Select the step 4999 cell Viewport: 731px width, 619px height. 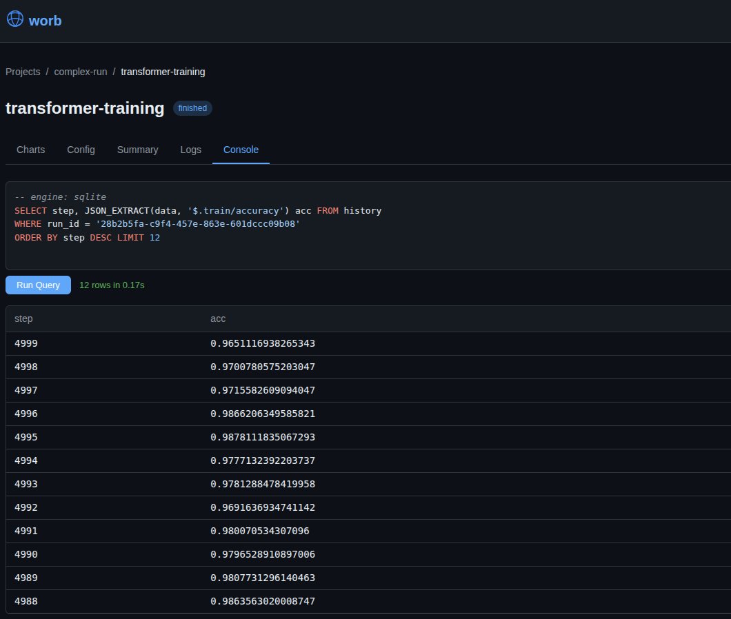(26, 343)
